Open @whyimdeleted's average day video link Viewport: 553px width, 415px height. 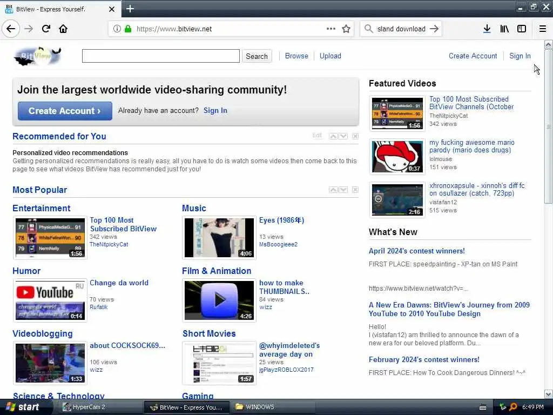(289, 350)
